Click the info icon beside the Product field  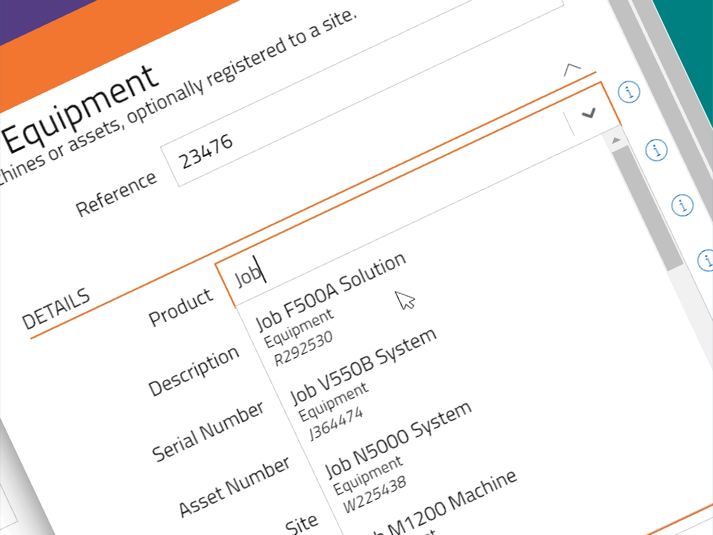tap(629, 92)
